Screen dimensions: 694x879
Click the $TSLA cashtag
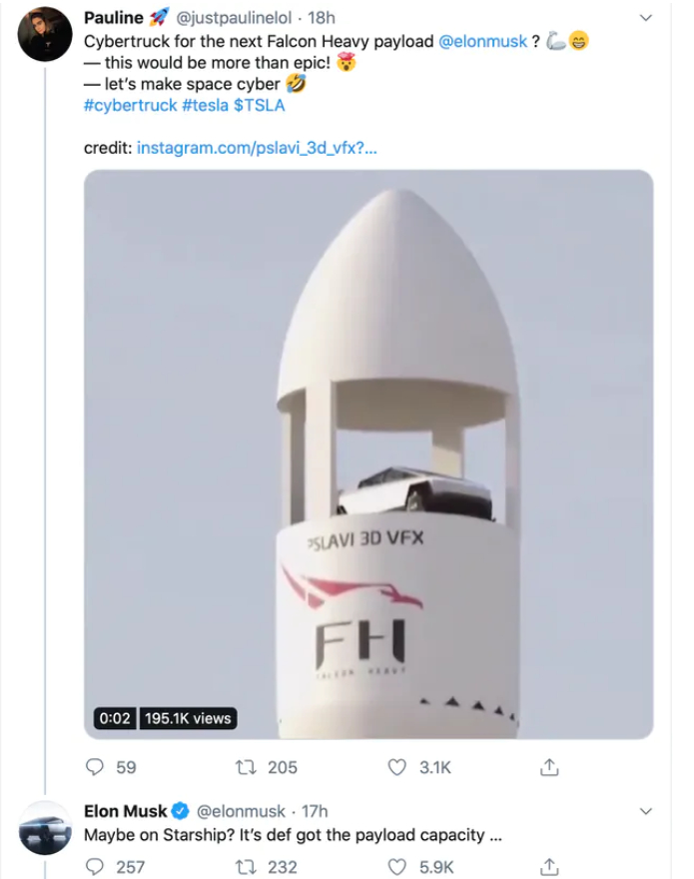click(260, 106)
